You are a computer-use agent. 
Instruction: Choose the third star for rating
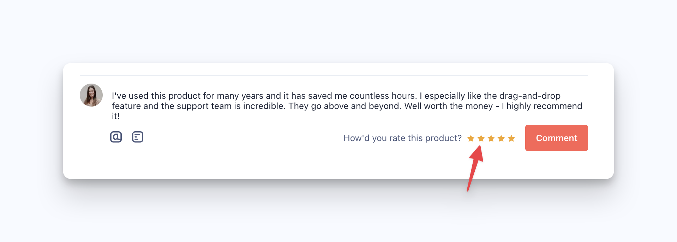[x=491, y=138]
